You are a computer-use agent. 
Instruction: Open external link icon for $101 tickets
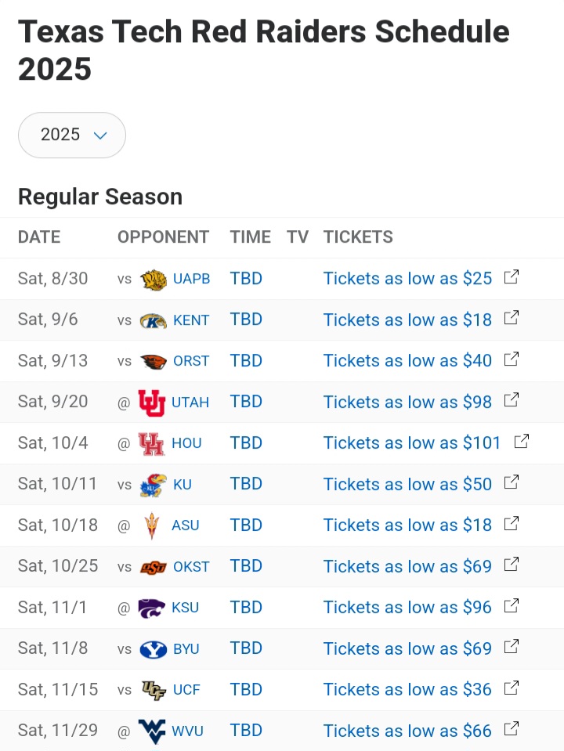click(522, 441)
